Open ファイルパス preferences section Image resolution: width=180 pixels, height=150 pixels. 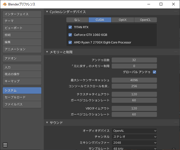coord(22,104)
